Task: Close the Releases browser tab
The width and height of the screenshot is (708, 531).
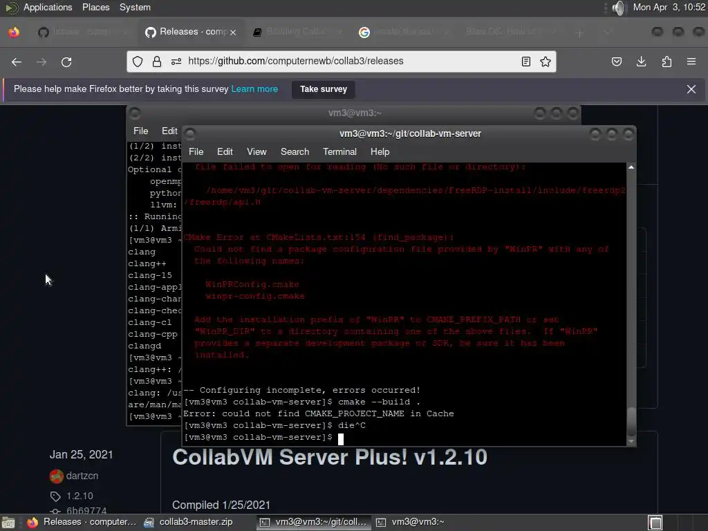Action: coord(233,32)
